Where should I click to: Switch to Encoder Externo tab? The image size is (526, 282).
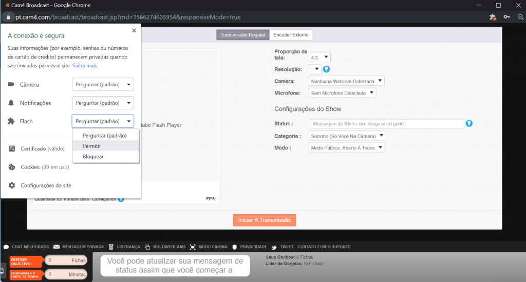[x=291, y=35]
